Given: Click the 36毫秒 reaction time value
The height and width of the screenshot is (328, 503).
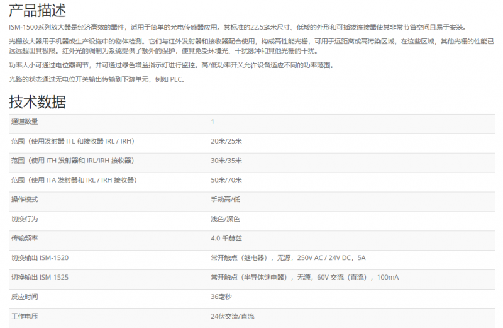Looking at the screenshot, I should coord(221,297).
